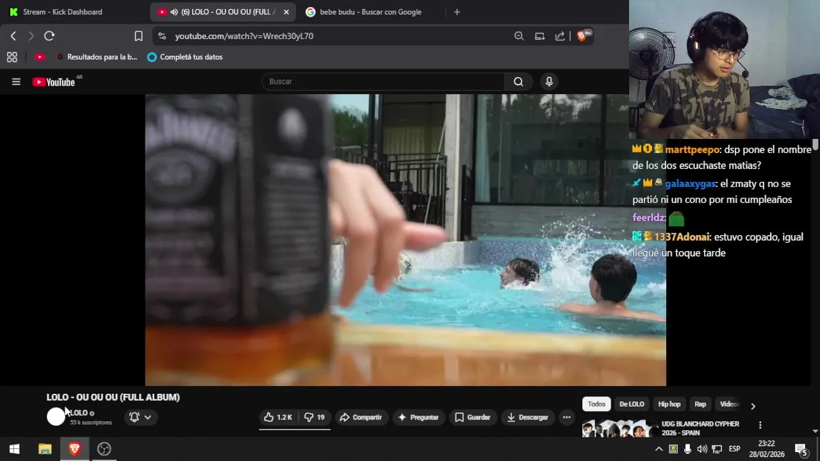The height and width of the screenshot is (461, 820).
Task: Click the YouTube search magnifier button
Action: click(x=518, y=81)
